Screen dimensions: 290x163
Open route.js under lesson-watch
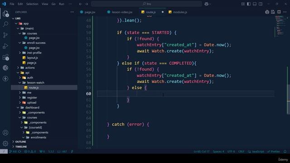pyautogui.click(x=44, y=87)
